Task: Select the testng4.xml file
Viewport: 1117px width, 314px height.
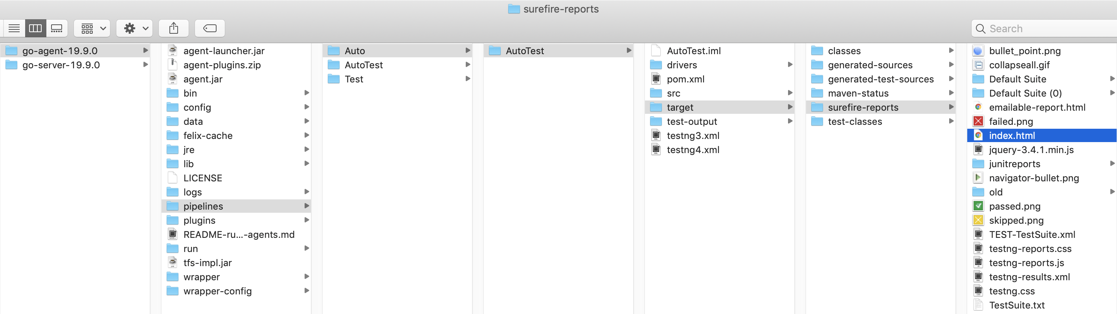Action: point(693,150)
